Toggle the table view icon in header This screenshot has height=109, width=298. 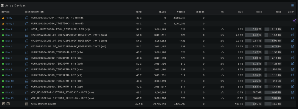pyautogui.click(x=292, y=5)
